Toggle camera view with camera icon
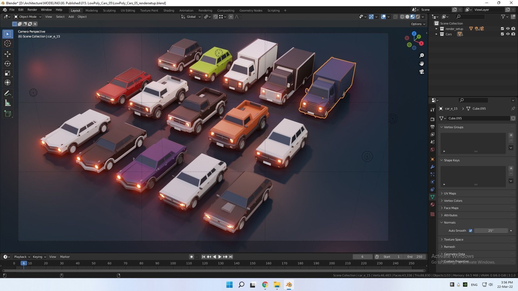 click(422, 72)
